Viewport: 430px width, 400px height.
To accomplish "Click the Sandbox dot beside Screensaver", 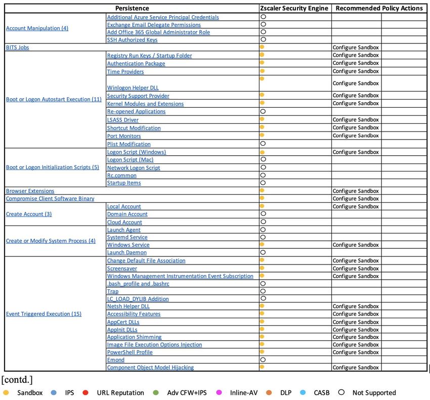I will 262,268.
